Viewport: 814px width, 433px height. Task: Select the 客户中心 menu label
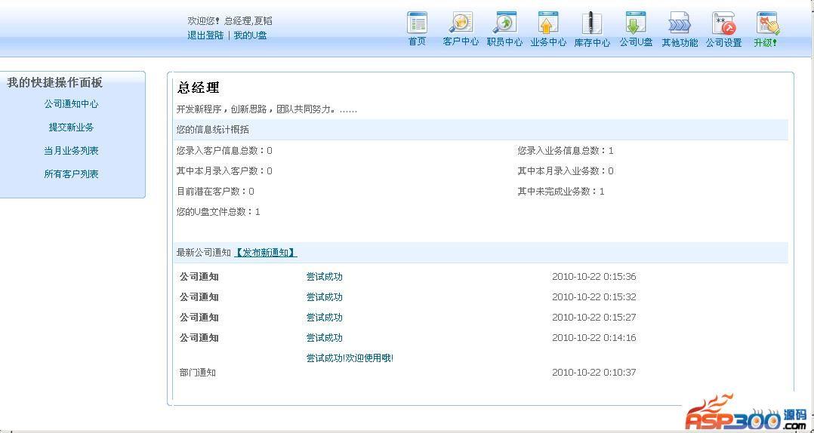(461, 42)
